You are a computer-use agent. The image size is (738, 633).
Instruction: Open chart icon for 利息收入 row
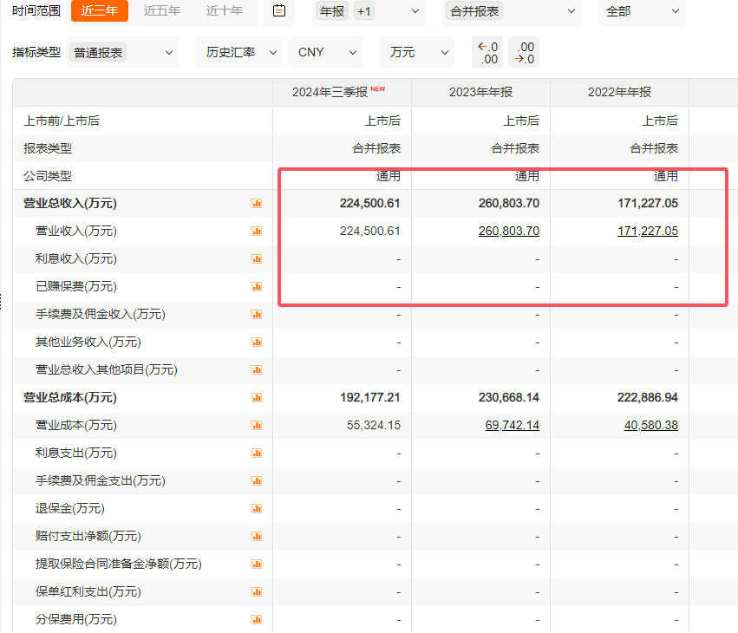click(256, 259)
